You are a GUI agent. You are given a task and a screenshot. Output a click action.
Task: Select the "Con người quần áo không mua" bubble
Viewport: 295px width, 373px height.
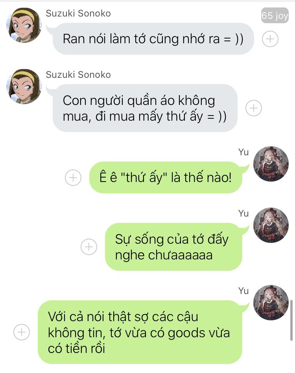145,108
